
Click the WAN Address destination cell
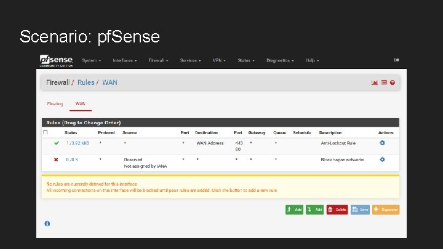[210, 143]
